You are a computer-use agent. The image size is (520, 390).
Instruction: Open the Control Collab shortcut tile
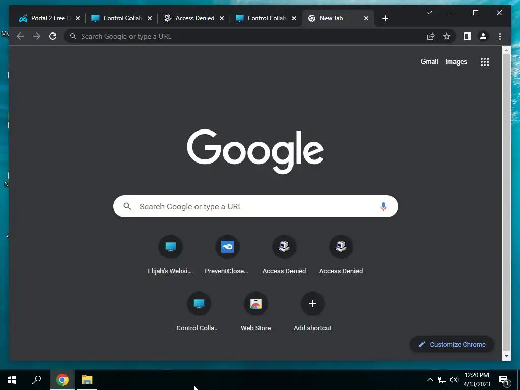point(199,312)
